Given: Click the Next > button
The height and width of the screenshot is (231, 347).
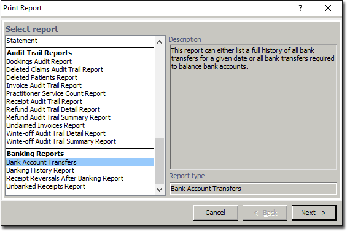Looking at the screenshot, I should (x=314, y=213).
